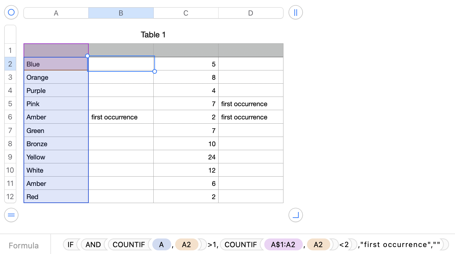The image size is (455, 254).
Task: Select column A header tab
Action: 56,13
